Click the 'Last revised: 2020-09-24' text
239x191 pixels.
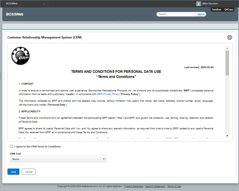click(199, 67)
